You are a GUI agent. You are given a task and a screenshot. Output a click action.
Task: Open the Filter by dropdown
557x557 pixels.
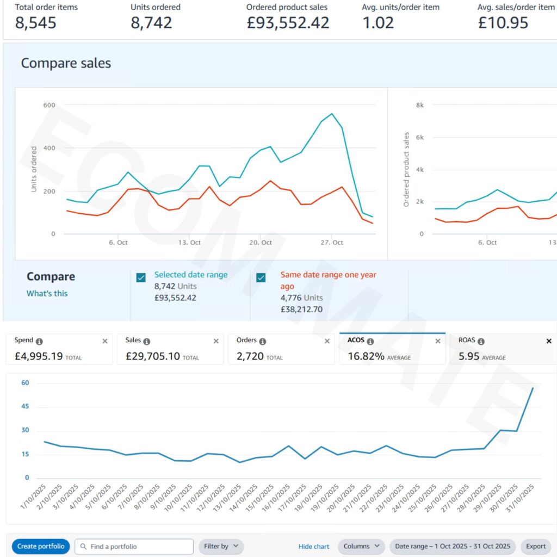[x=221, y=547]
